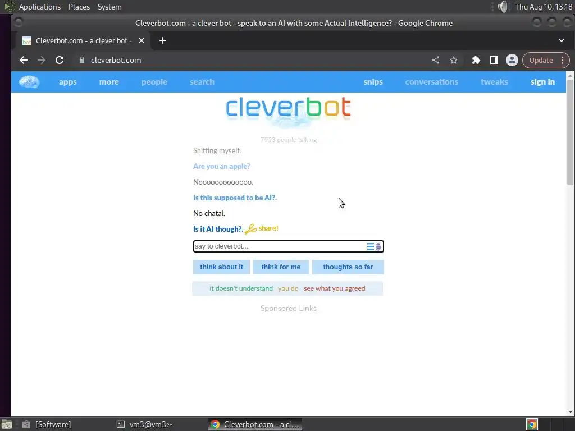Click the share! link
The width and height of the screenshot is (575, 431).
click(268, 228)
